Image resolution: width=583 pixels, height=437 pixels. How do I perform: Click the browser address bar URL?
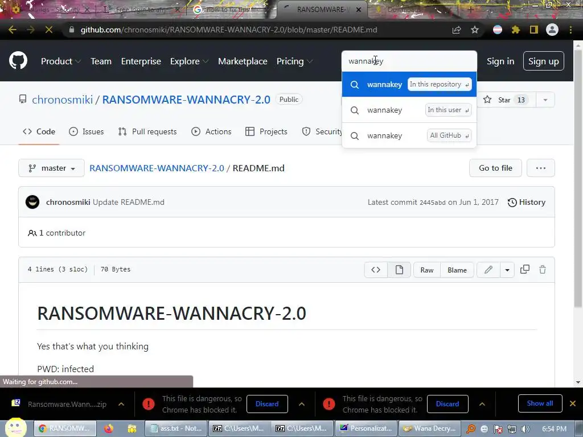[229, 30]
